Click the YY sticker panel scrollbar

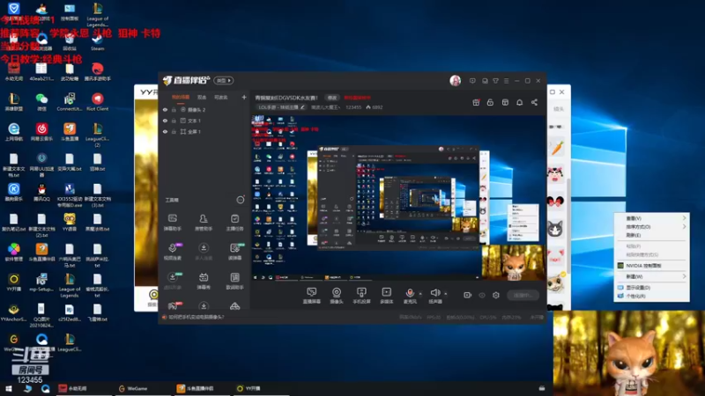click(568, 224)
